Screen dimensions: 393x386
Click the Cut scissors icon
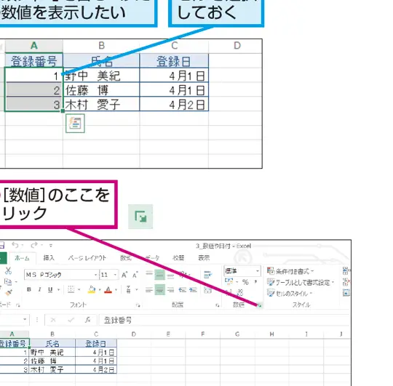pos(8,271)
